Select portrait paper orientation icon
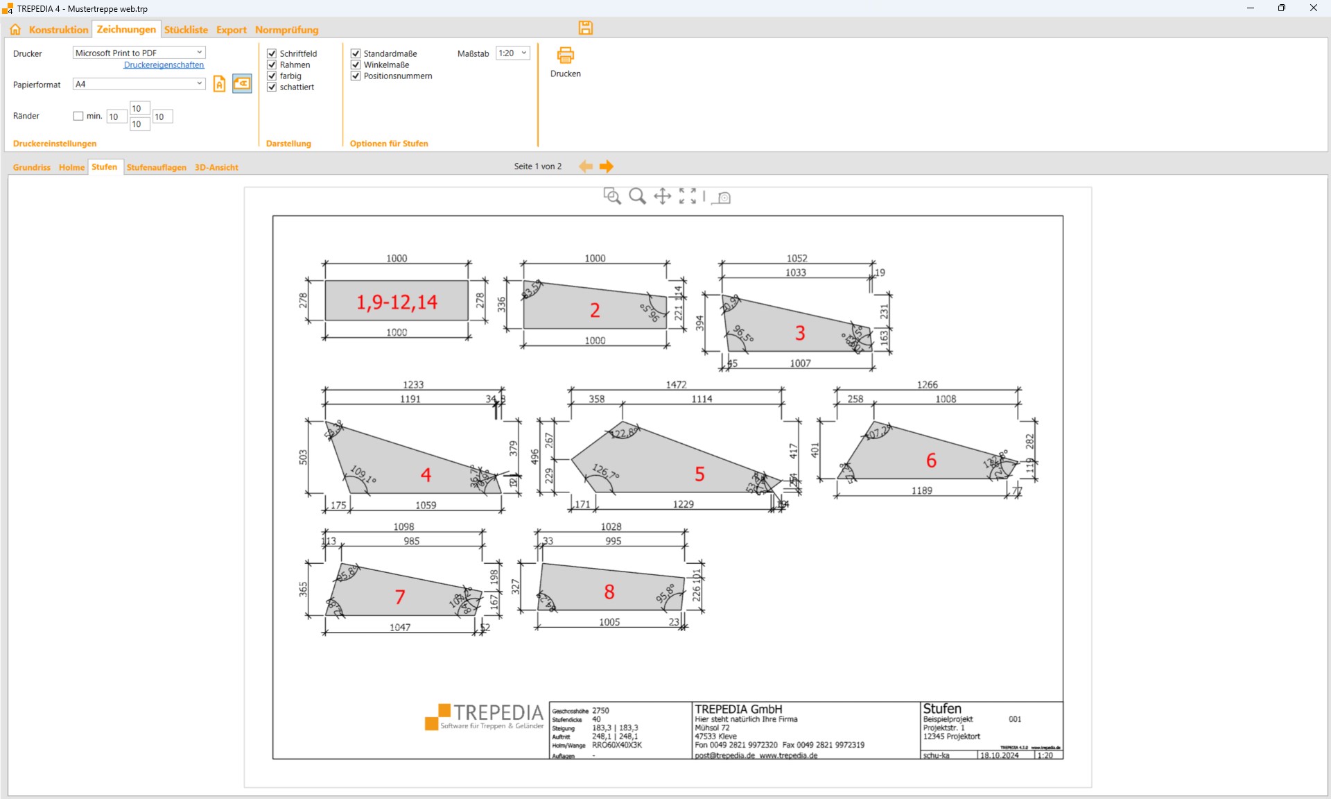This screenshot has height=799, width=1331. 219,84
